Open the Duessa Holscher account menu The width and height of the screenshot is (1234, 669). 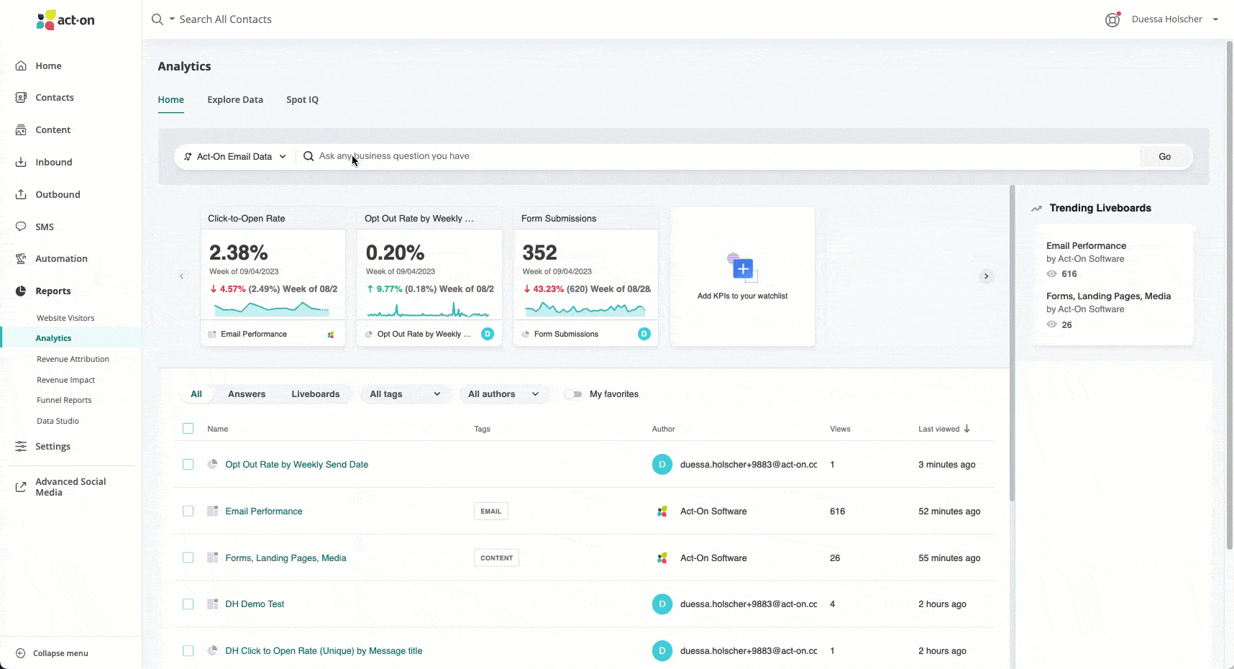pos(1175,19)
